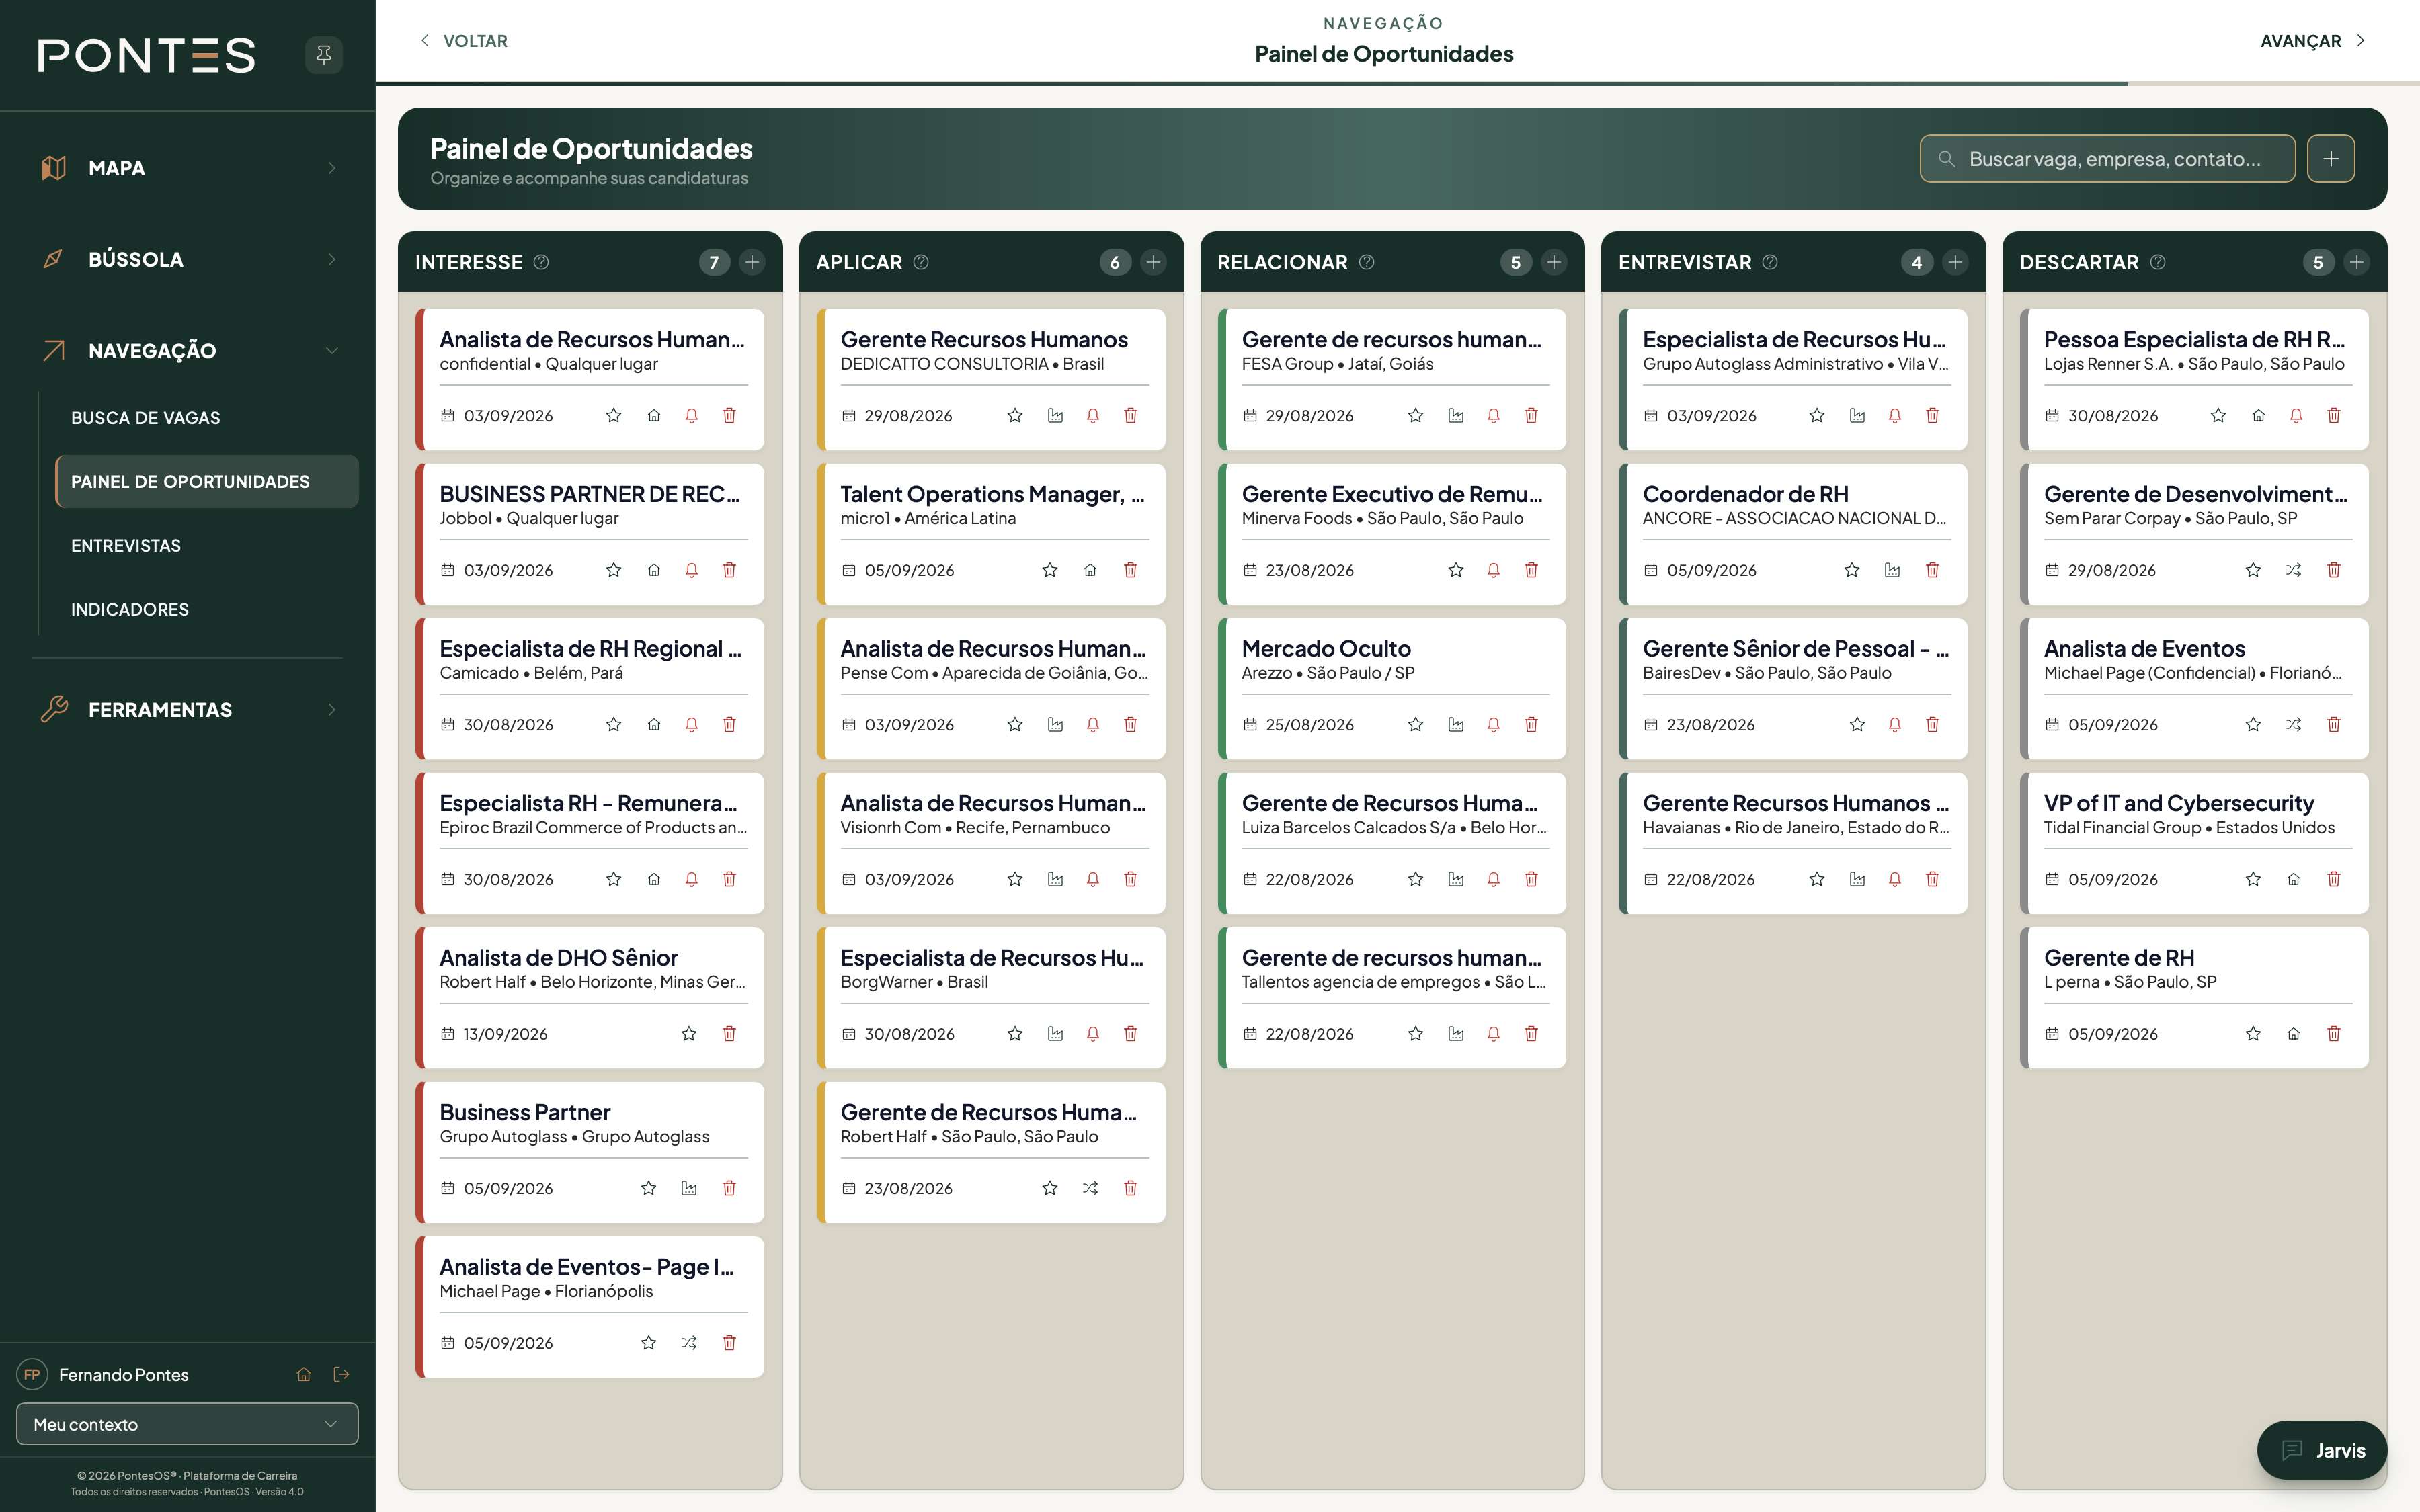Star the Pessoa Especialista de RH Renner card
Viewport: 2420px width, 1512px height.
tap(2217, 415)
